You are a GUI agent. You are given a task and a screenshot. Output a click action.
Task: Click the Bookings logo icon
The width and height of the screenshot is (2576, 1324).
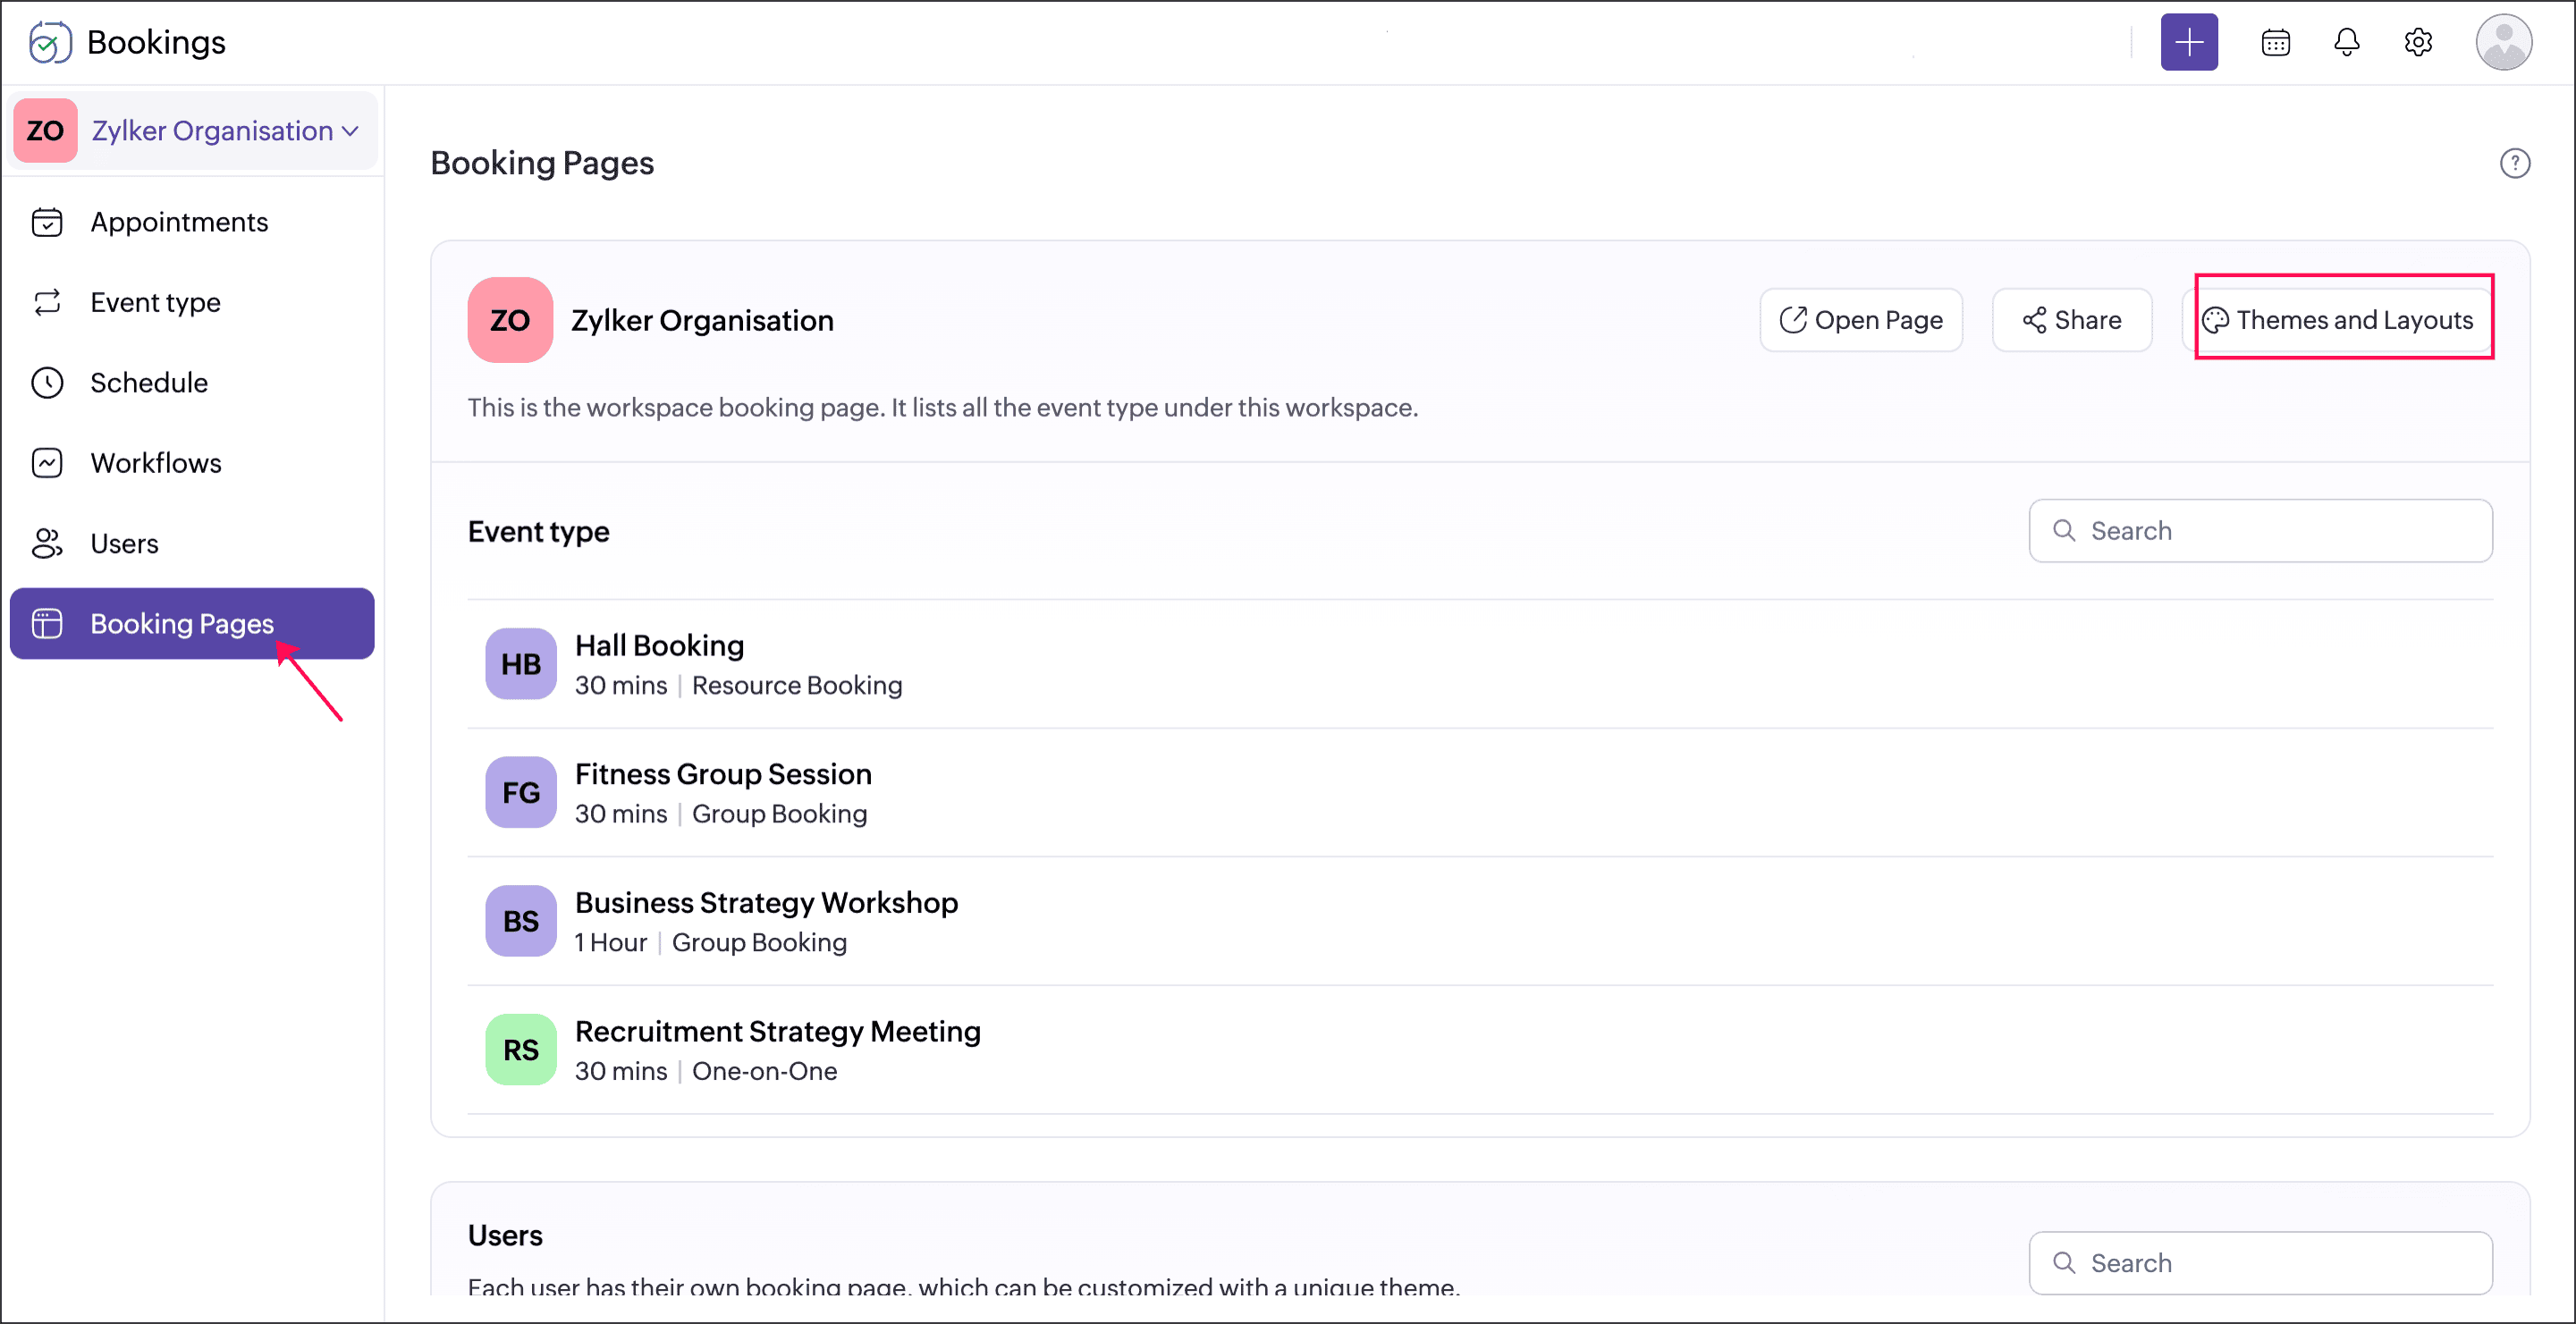[49, 42]
